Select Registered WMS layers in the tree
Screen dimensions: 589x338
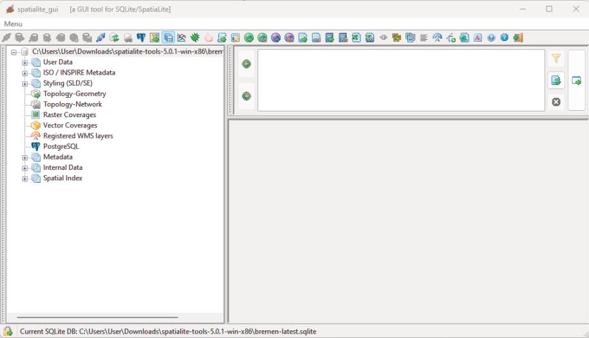coord(78,136)
